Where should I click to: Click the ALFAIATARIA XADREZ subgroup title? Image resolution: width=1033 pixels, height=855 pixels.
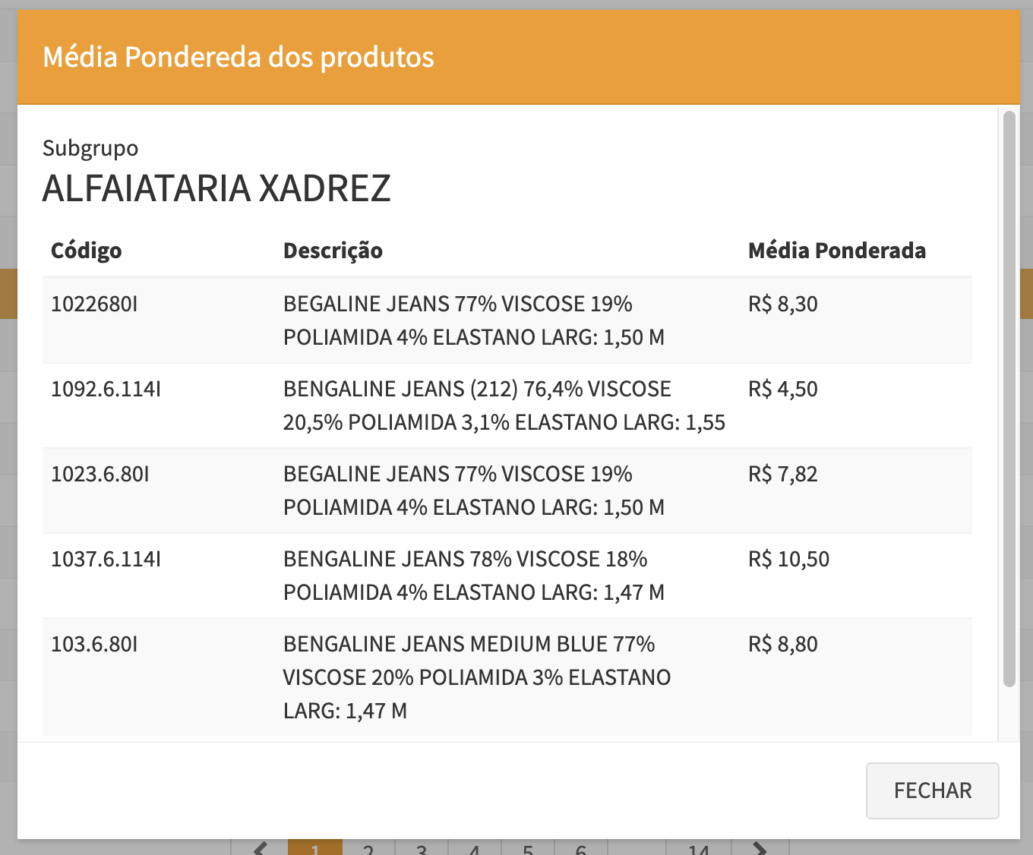pyautogui.click(x=216, y=188)
